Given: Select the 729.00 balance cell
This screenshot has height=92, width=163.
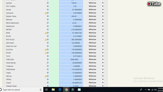Looking at the screenshot, I should click(x=71, y=3).
